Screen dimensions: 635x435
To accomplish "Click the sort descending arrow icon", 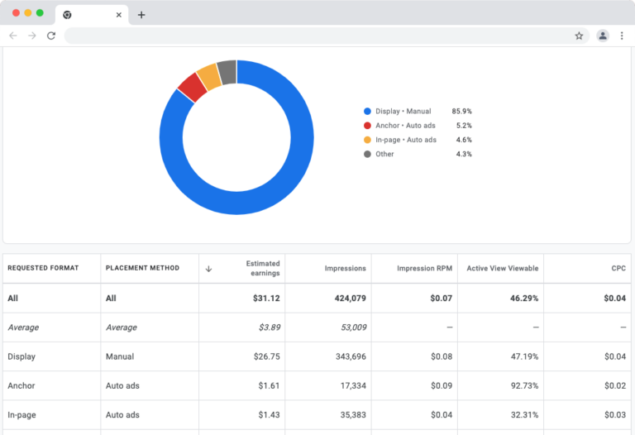I will [x=209, y=268].
